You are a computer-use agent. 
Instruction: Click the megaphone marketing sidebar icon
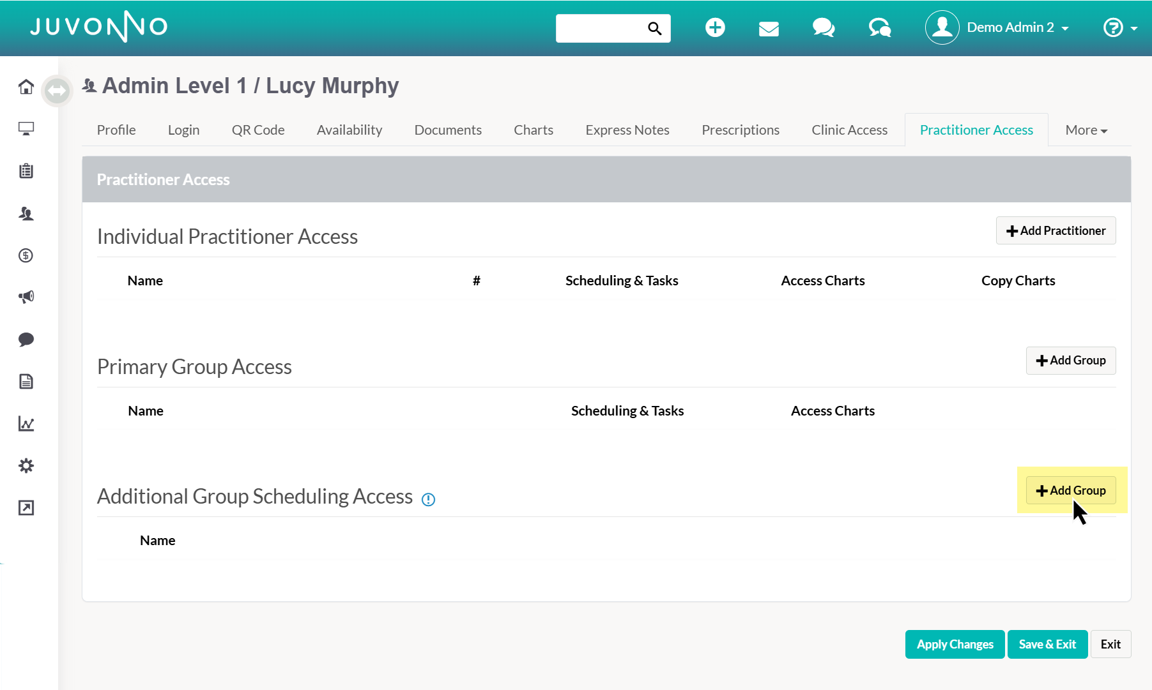26,297
